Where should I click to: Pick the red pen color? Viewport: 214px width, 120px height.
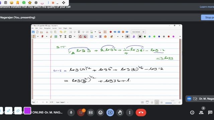click(x=169, y=36)
